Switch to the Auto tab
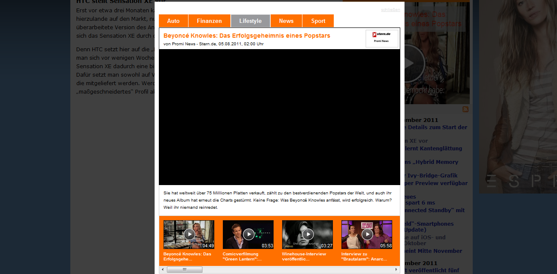The width and height of the screenshot is (557, 274). (173, 21)
